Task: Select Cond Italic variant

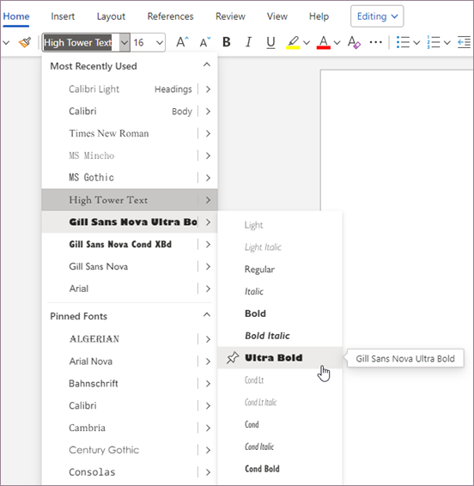Action: (x=280, y=447)
